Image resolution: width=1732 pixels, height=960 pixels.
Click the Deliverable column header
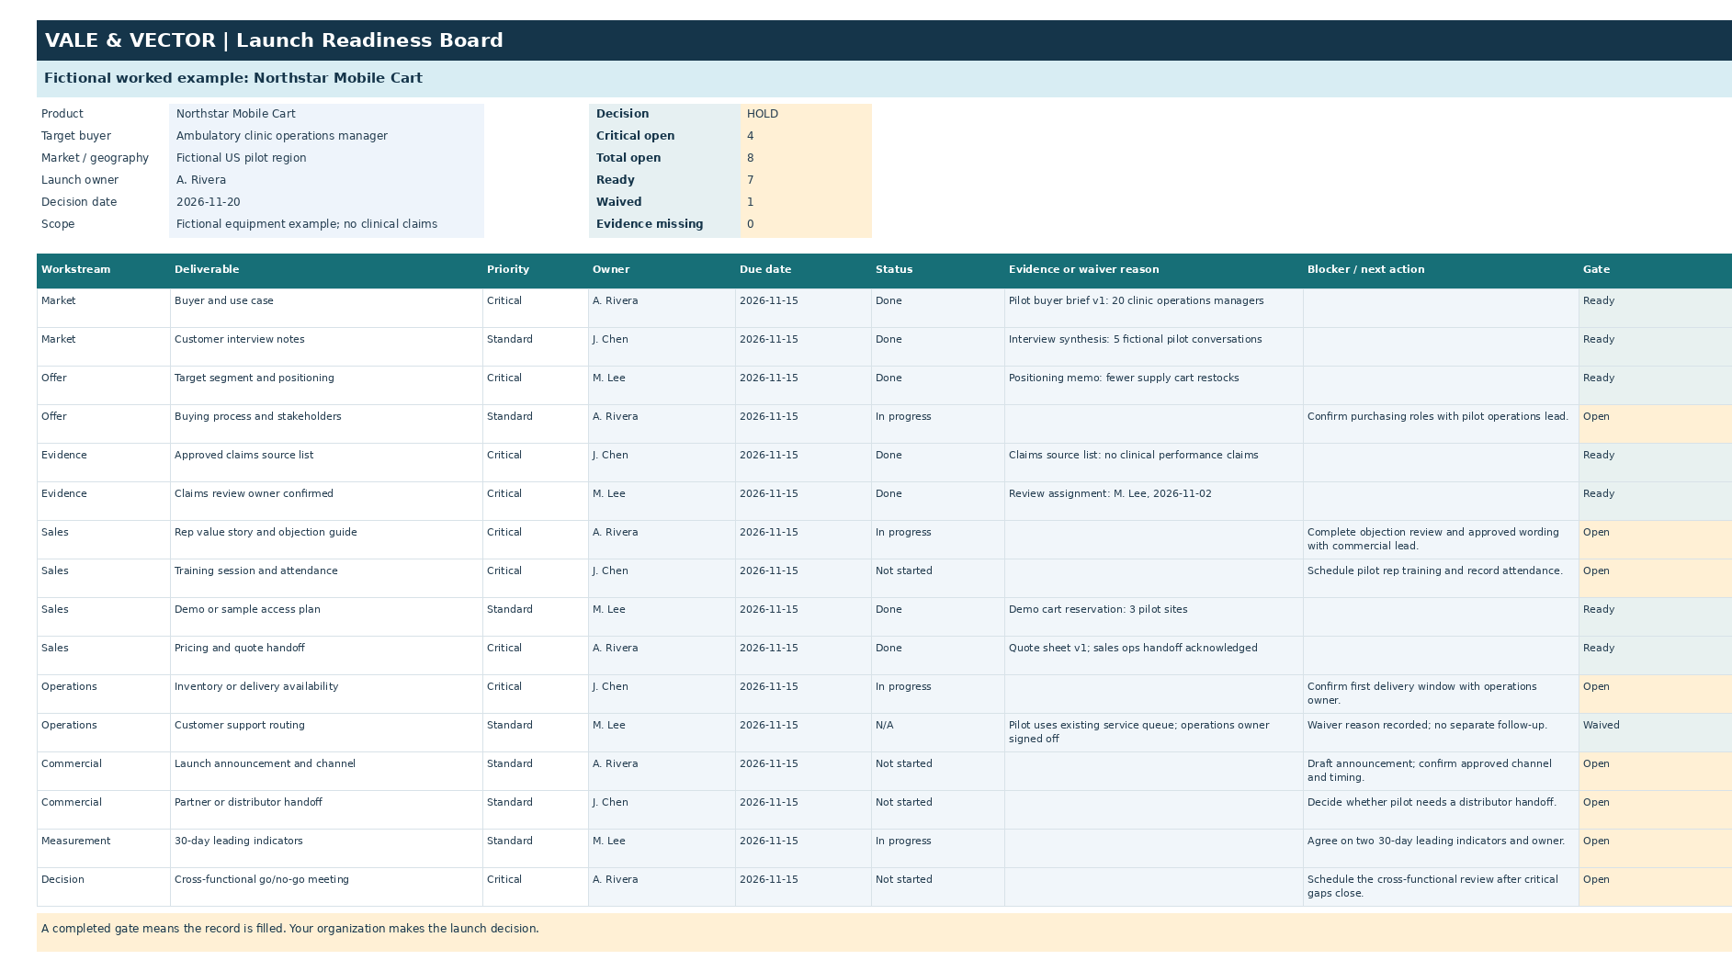(326, 270)
